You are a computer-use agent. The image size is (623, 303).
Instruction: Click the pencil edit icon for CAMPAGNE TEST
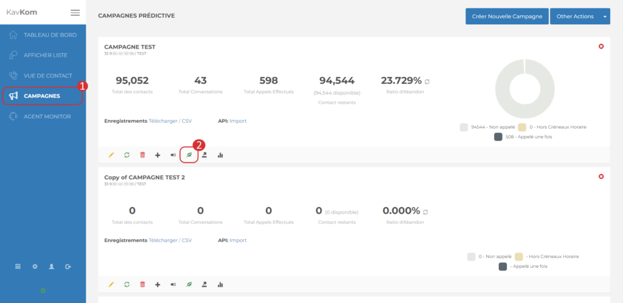tap(111, 155)
